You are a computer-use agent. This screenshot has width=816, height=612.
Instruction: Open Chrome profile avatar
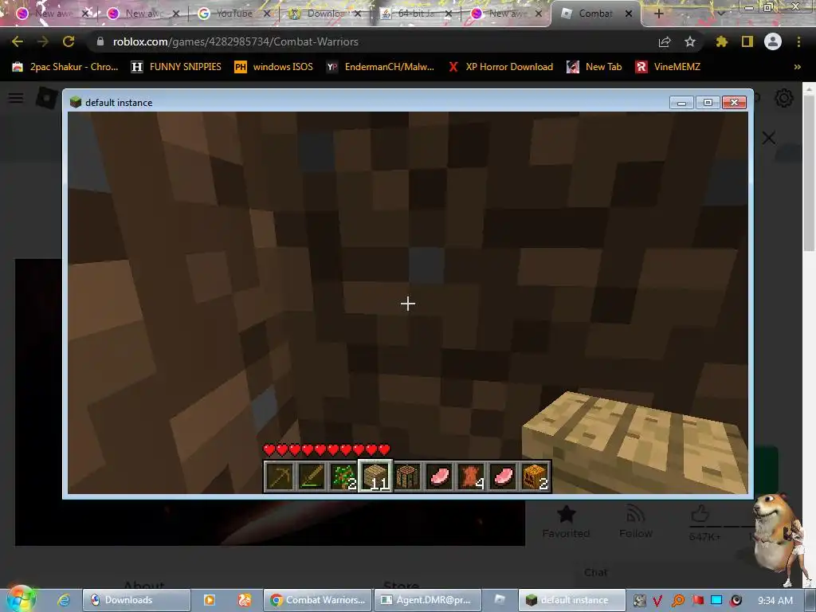coord(773,41)
